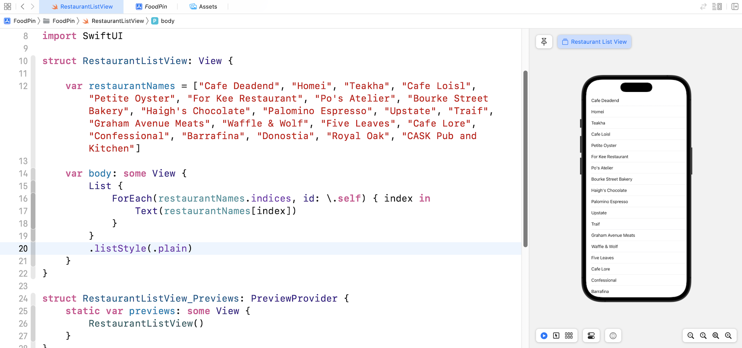742x348 pixels.
Task: Open the editor options lines icon
Action: tap(717, 7)
